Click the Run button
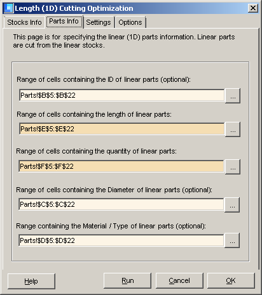 pyautogui.click(x=127, y=280)
